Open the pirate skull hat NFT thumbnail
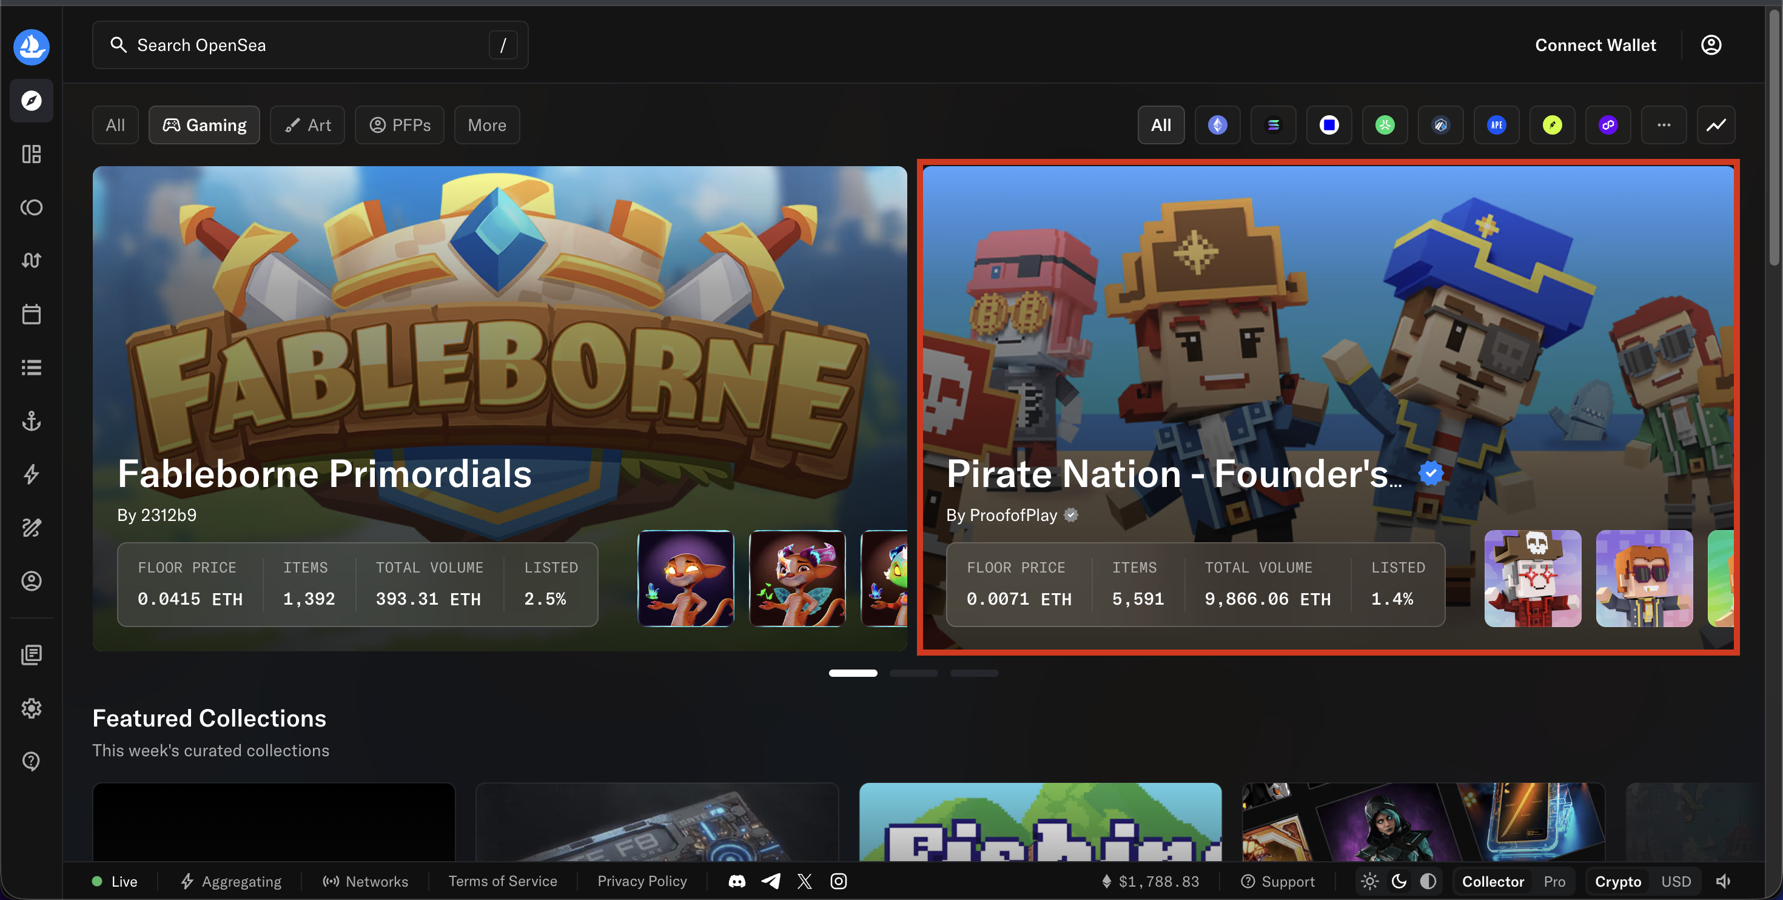The width and height of the screenshot is (1783, 900). (x=1533, y=579)
